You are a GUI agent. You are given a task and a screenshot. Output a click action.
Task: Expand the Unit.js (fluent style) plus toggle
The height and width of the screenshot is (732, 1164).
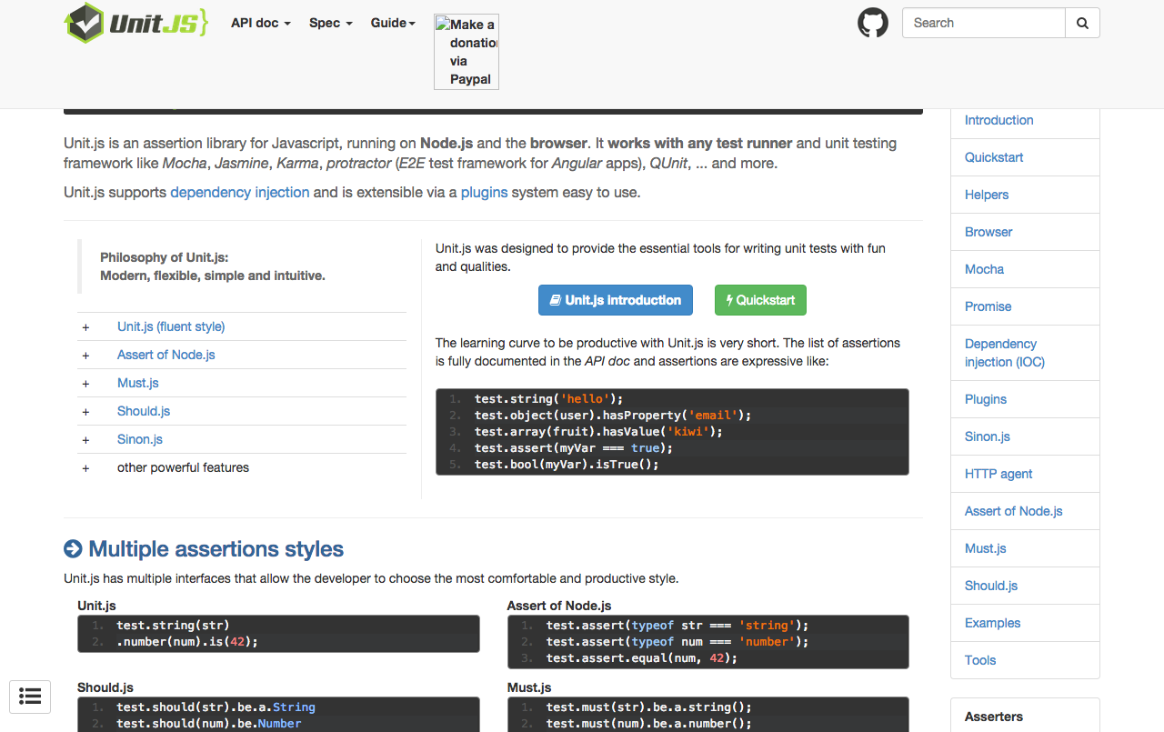pos(85,327)
